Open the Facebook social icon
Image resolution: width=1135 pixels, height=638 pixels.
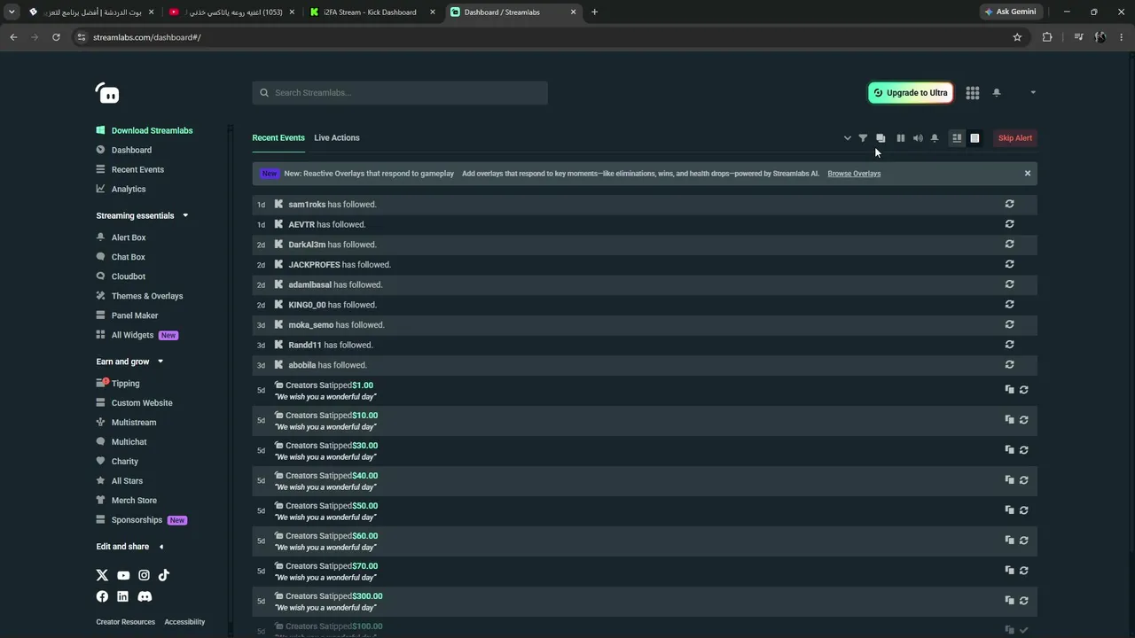(x=102, y=596)
